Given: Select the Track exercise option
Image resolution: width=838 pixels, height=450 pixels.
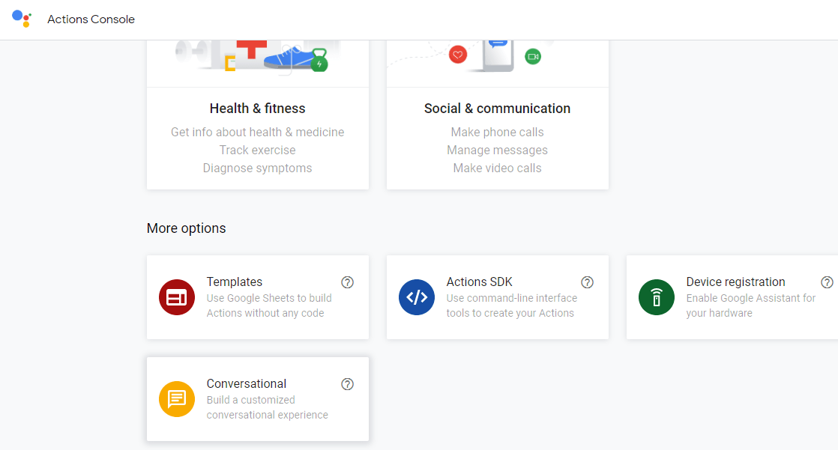Looking at the screenshot, I should point(257,150).
